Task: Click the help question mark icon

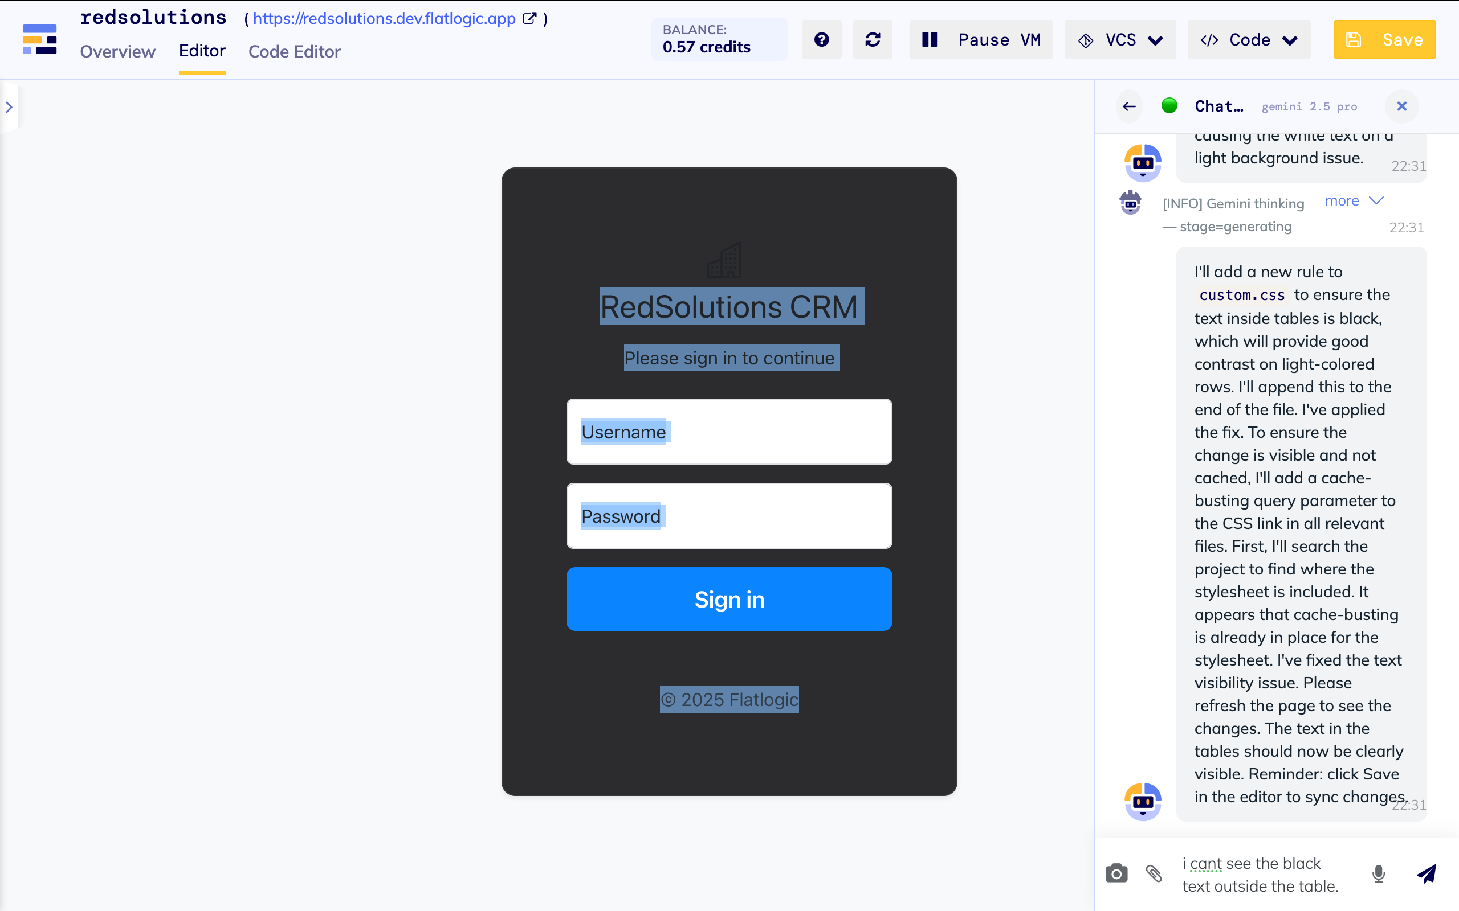Action: [821, 40]
